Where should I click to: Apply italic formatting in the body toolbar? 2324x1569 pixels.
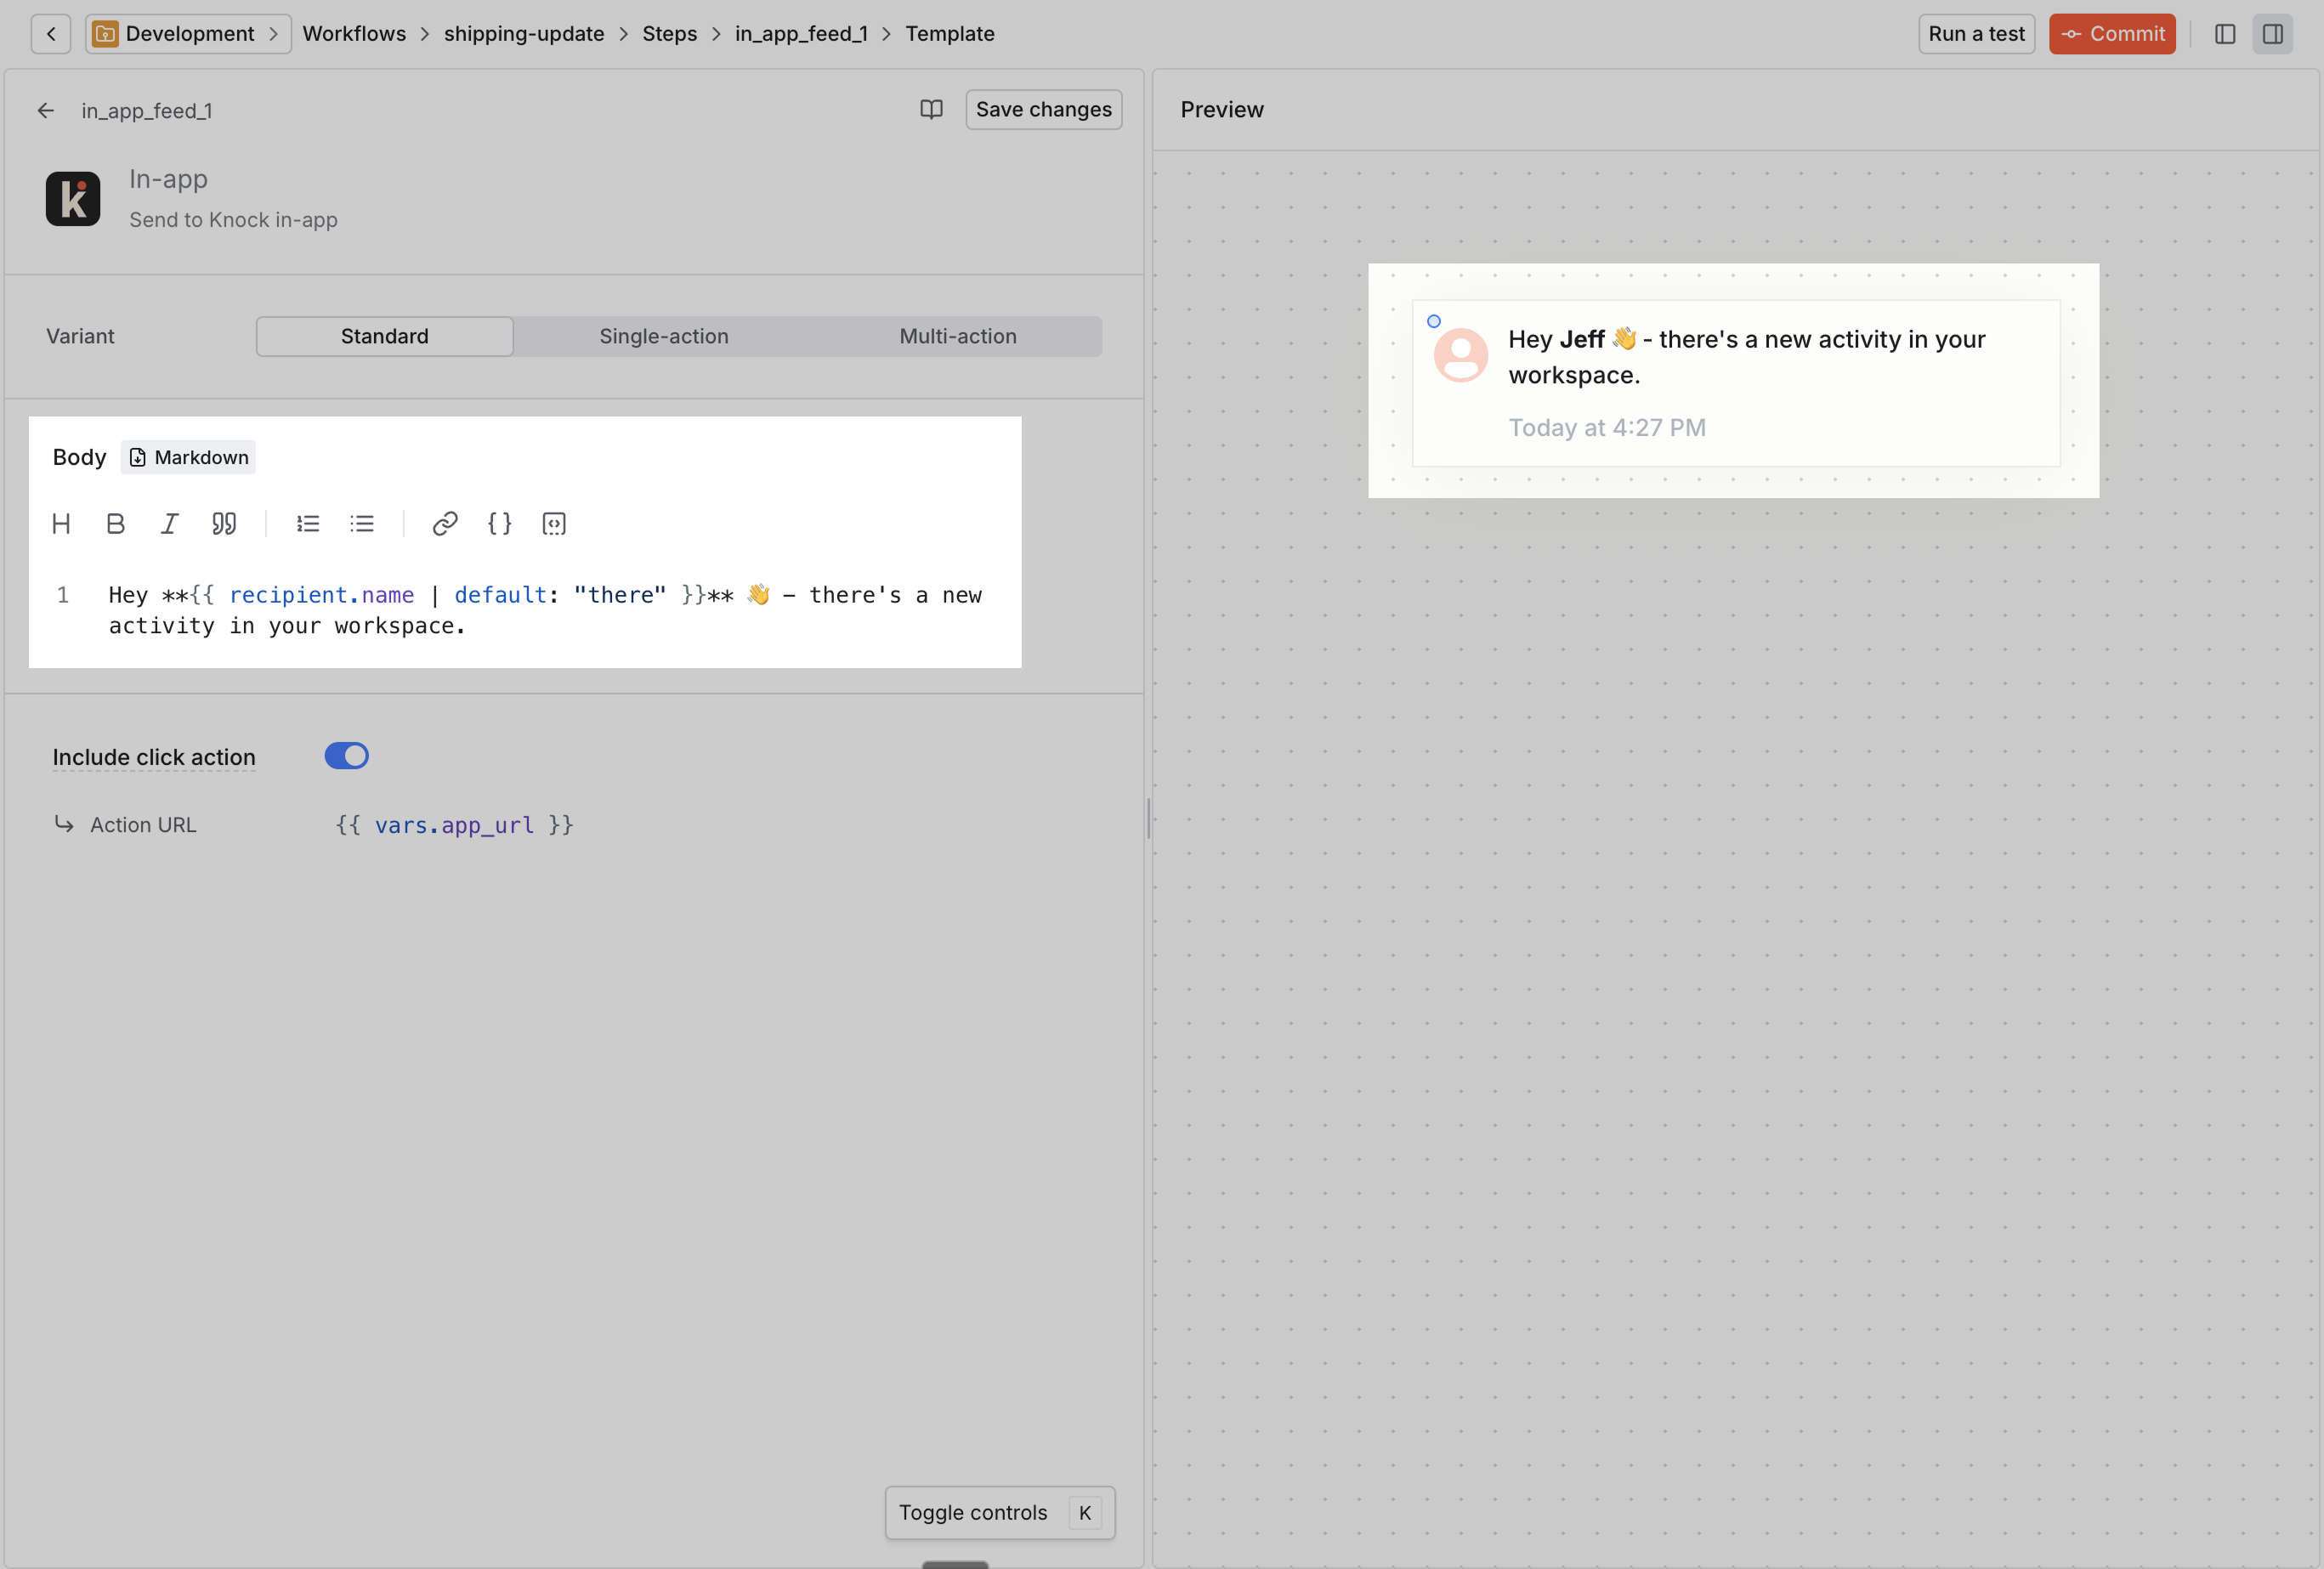170,523
